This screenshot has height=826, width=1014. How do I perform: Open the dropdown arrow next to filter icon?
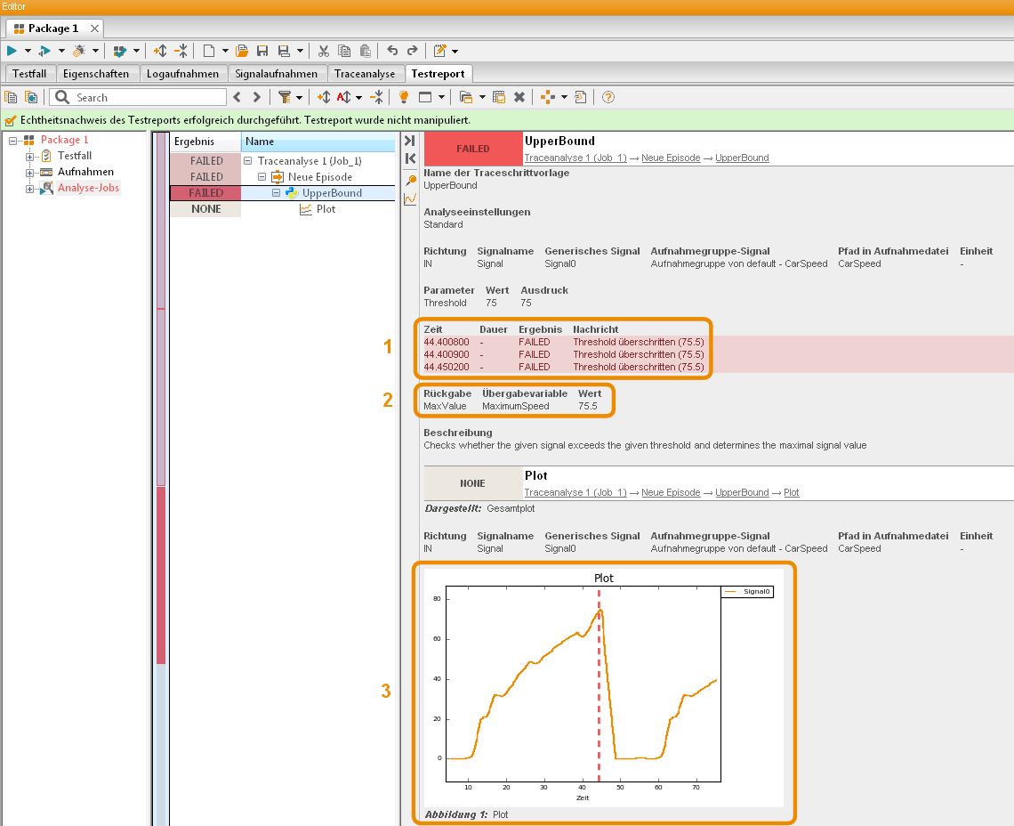click(x=299, y=98)
